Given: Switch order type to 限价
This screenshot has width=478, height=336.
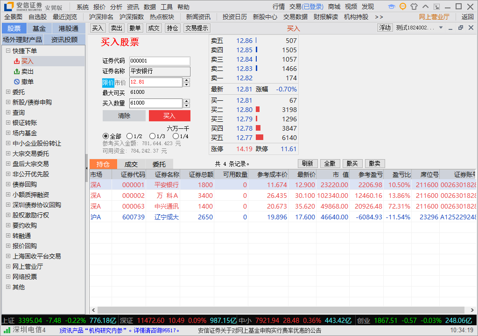Looking at the screenshot, I should (108, 83).
